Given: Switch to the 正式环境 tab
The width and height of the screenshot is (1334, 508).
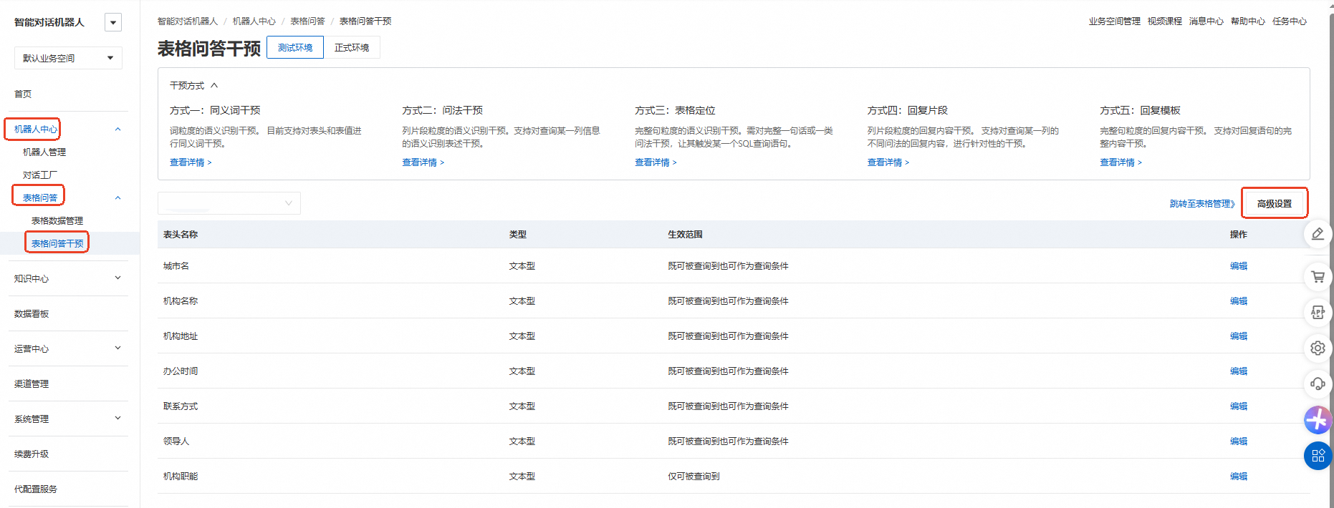Looking at the screenshot, I should click(352, 47).
